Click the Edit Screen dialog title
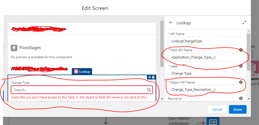259x125 pixels. coord(95,8)
